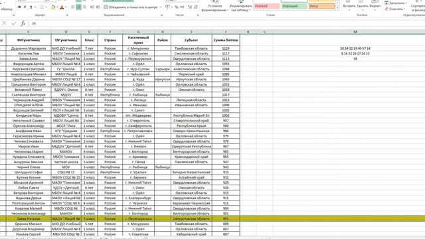Select cell Республика Марий Эл
Viewport: 425px width, 239px height.
191,116
